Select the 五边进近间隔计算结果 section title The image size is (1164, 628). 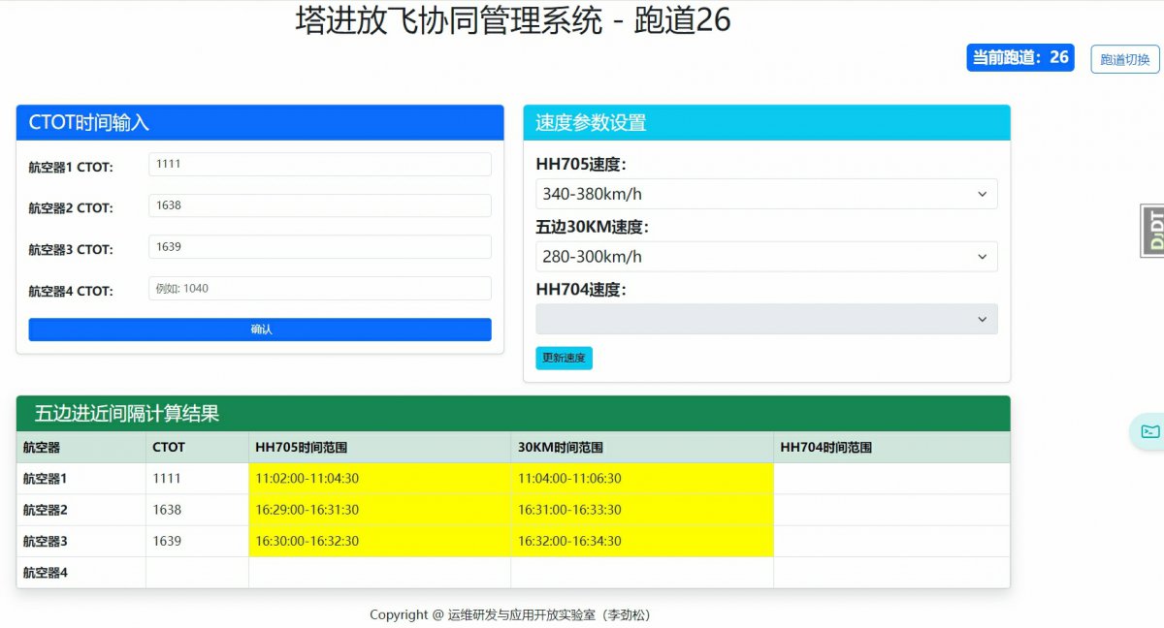126,414
